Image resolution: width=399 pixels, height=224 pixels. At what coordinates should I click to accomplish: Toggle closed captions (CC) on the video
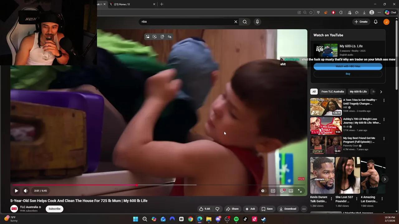(x=273, y=191)
